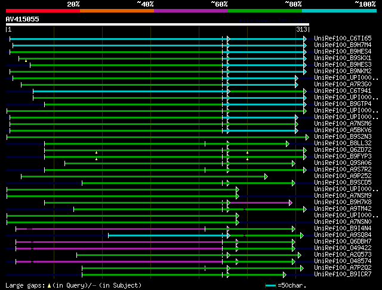Open the UniRef100_Q6DBH7 entry
Viewport: 382px width, 290px height.
(x=343, y=242)
